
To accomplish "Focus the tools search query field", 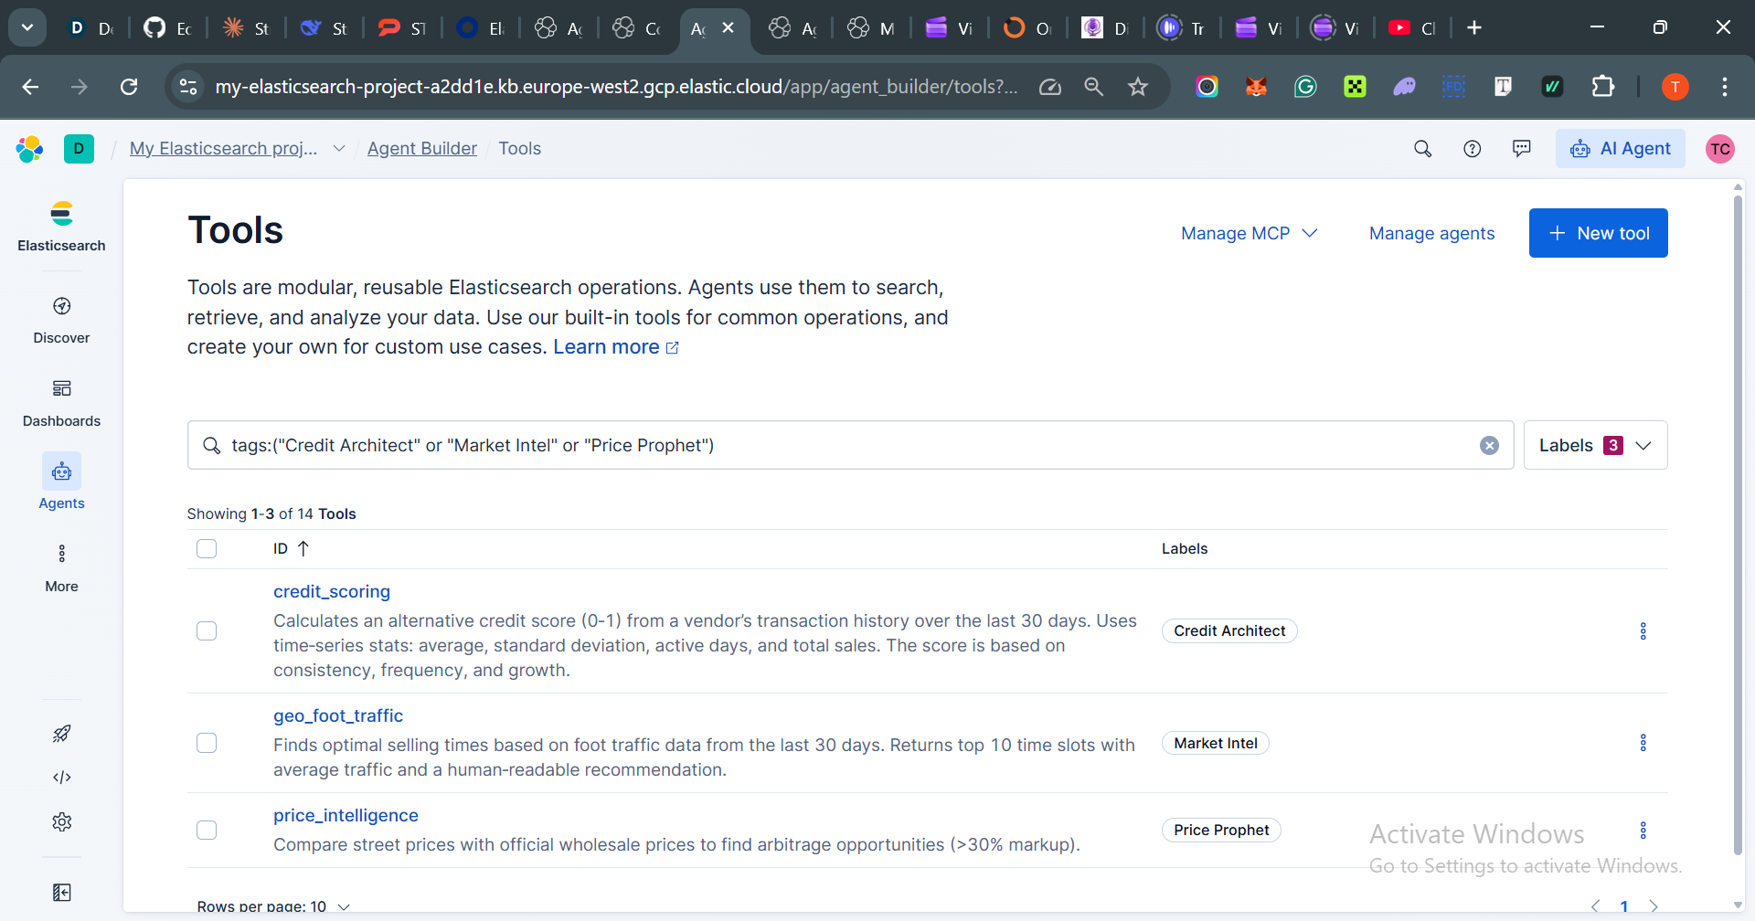I will tap(850, 445).
